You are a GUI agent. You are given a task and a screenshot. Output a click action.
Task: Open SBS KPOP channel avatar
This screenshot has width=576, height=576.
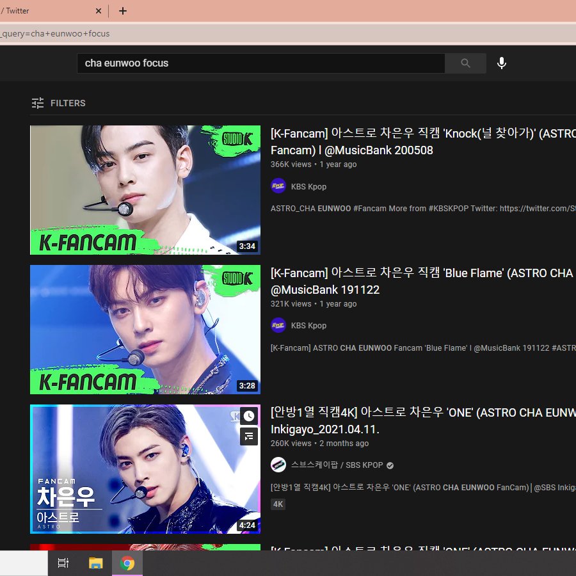(278, 465)
